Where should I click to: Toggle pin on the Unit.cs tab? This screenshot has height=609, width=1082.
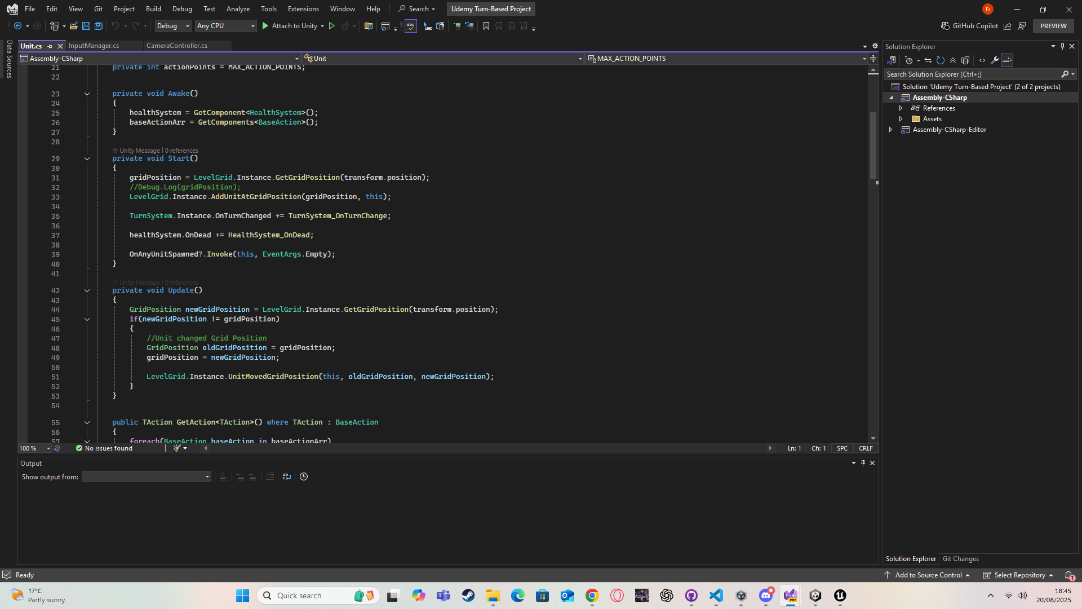[x=50, y=46]
